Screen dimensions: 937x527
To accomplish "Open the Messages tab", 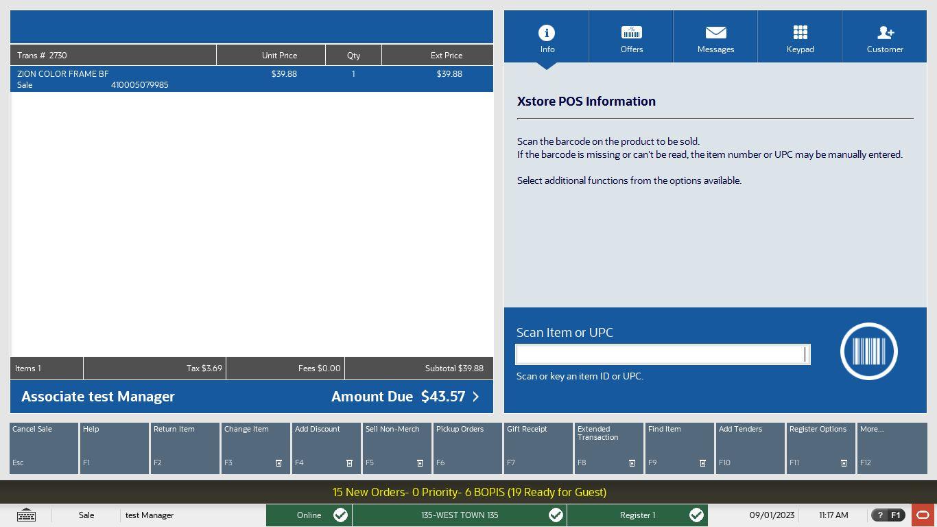I will click(715, 36).
